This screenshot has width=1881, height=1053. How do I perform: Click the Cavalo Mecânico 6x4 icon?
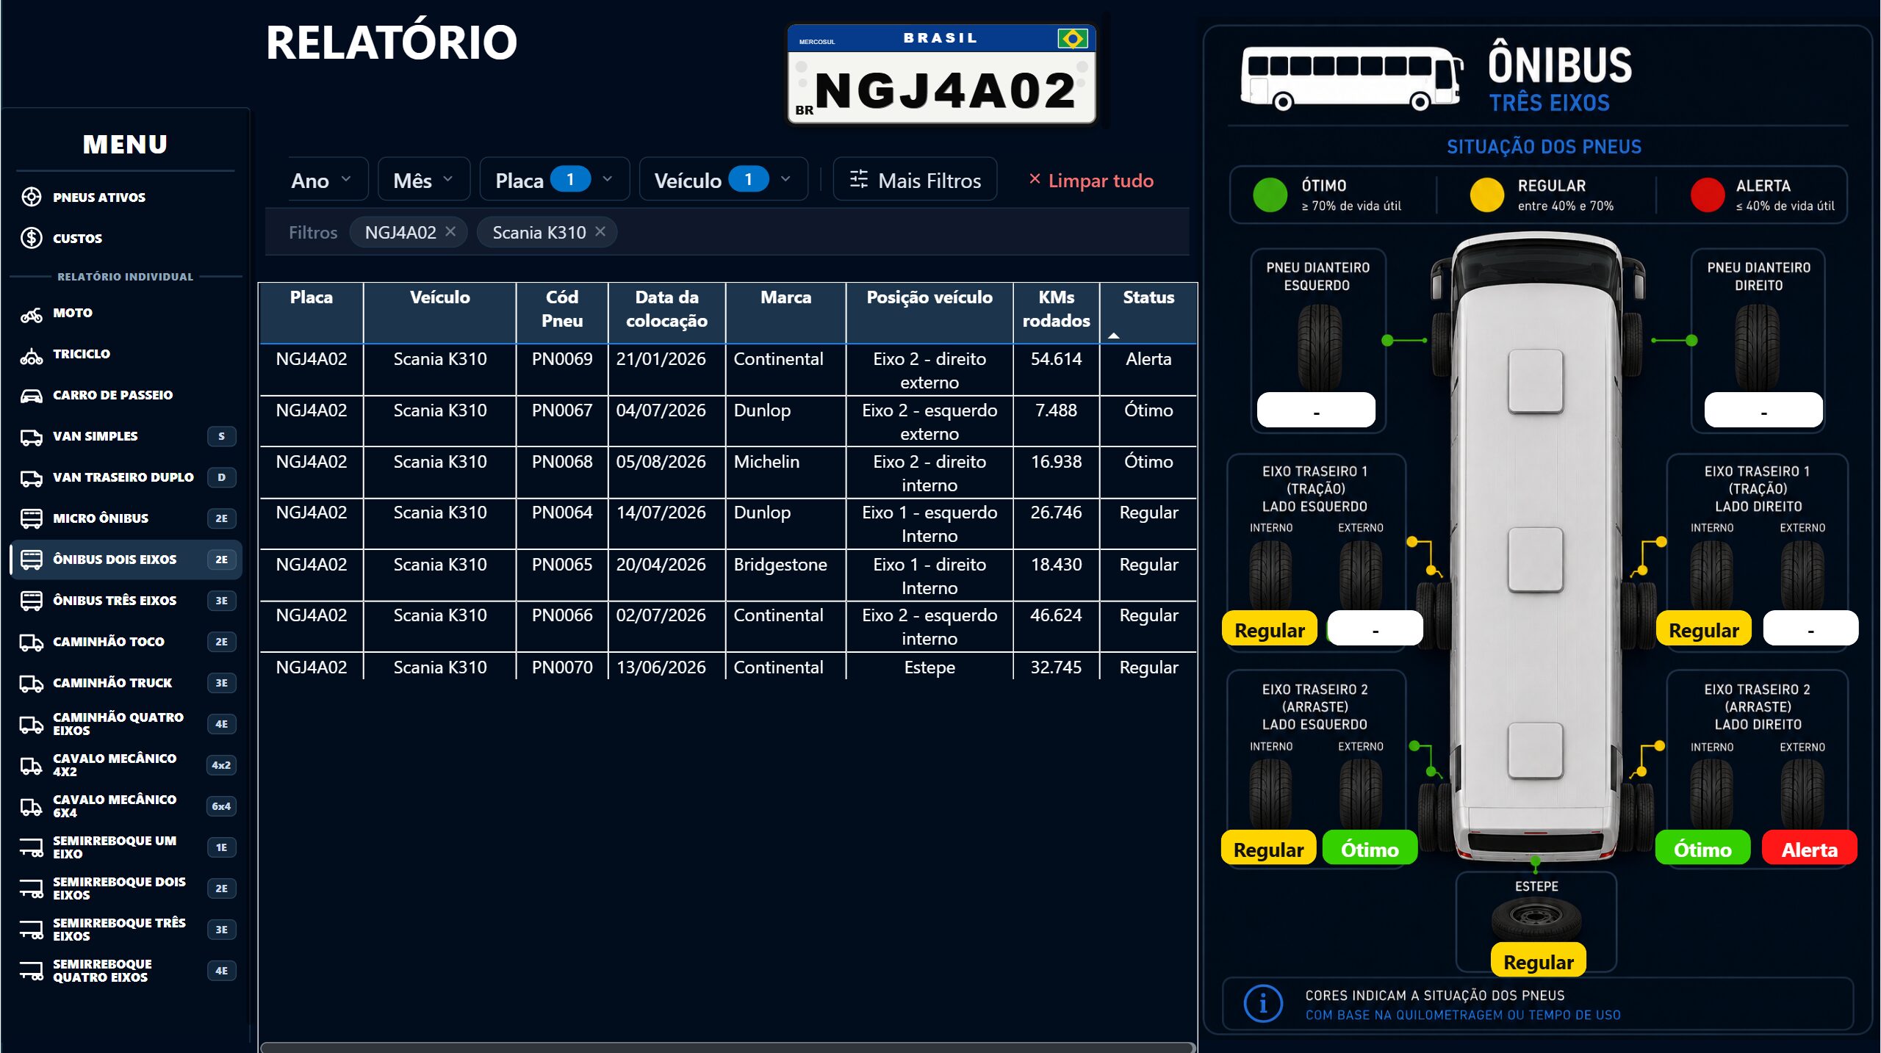[32, 806]
